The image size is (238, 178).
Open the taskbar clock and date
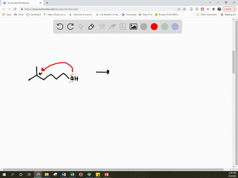232,175
